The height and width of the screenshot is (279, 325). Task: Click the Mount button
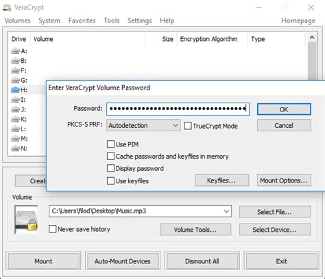coord(43,261)
